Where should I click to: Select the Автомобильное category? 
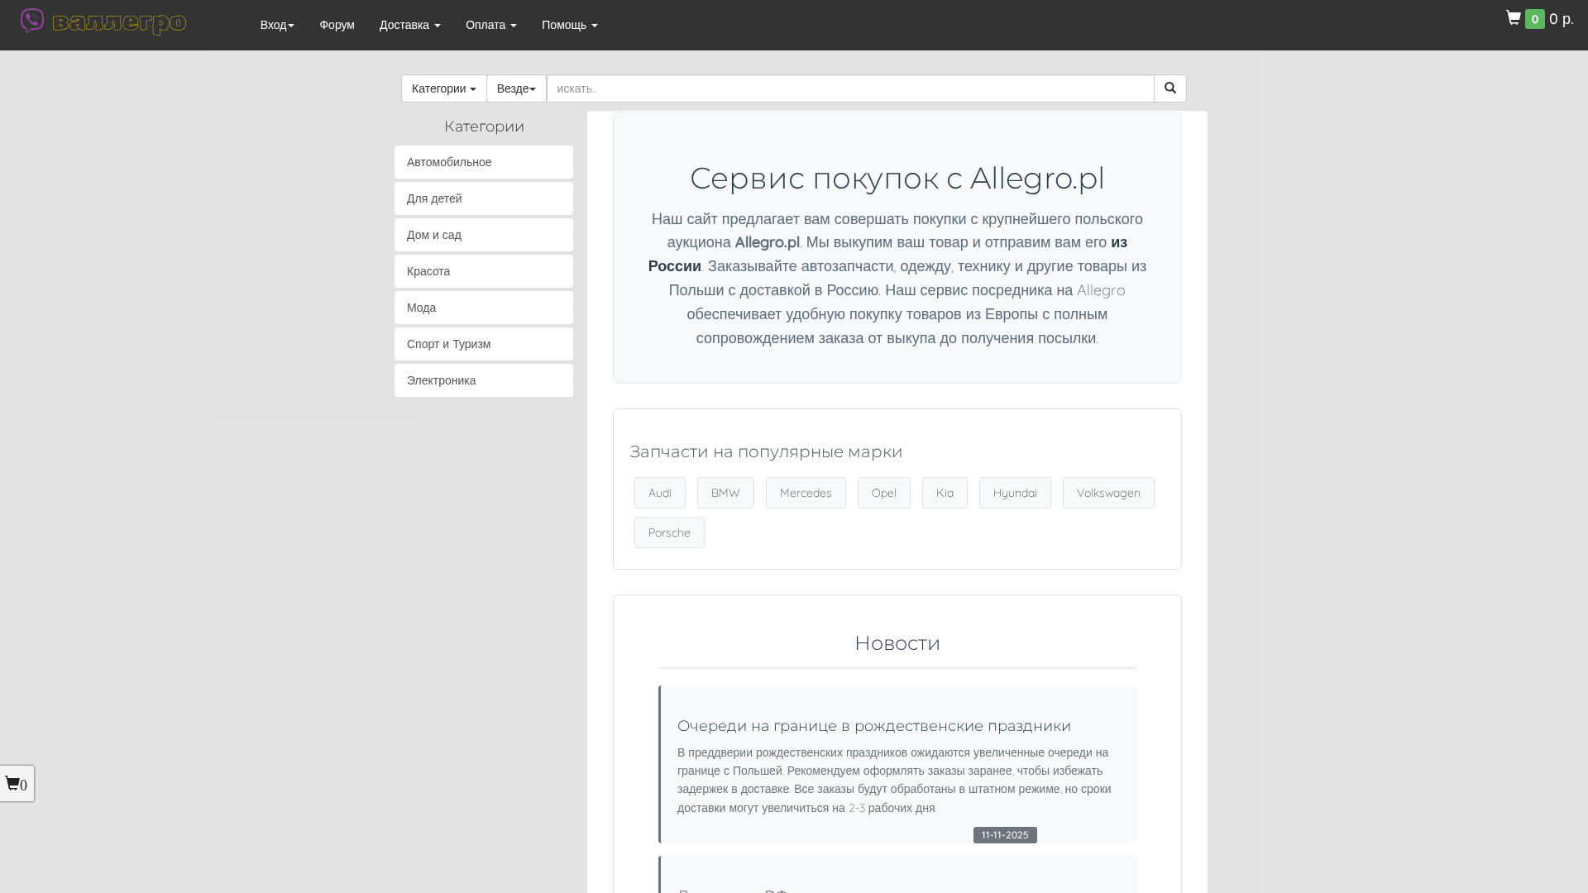click(x=483, y=161)
